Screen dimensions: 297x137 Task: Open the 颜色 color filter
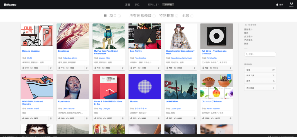[x=260, y=81]
